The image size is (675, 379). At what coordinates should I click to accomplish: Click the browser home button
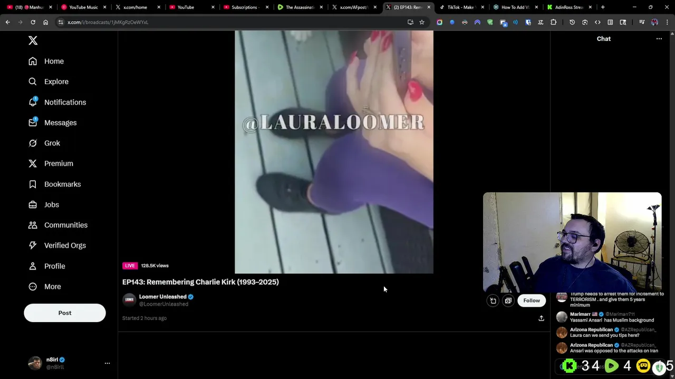[45, 22]
